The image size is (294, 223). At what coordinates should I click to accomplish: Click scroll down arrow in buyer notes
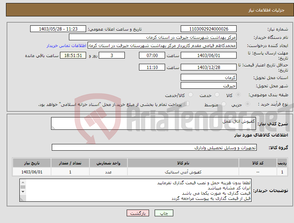tap(23, 191)
